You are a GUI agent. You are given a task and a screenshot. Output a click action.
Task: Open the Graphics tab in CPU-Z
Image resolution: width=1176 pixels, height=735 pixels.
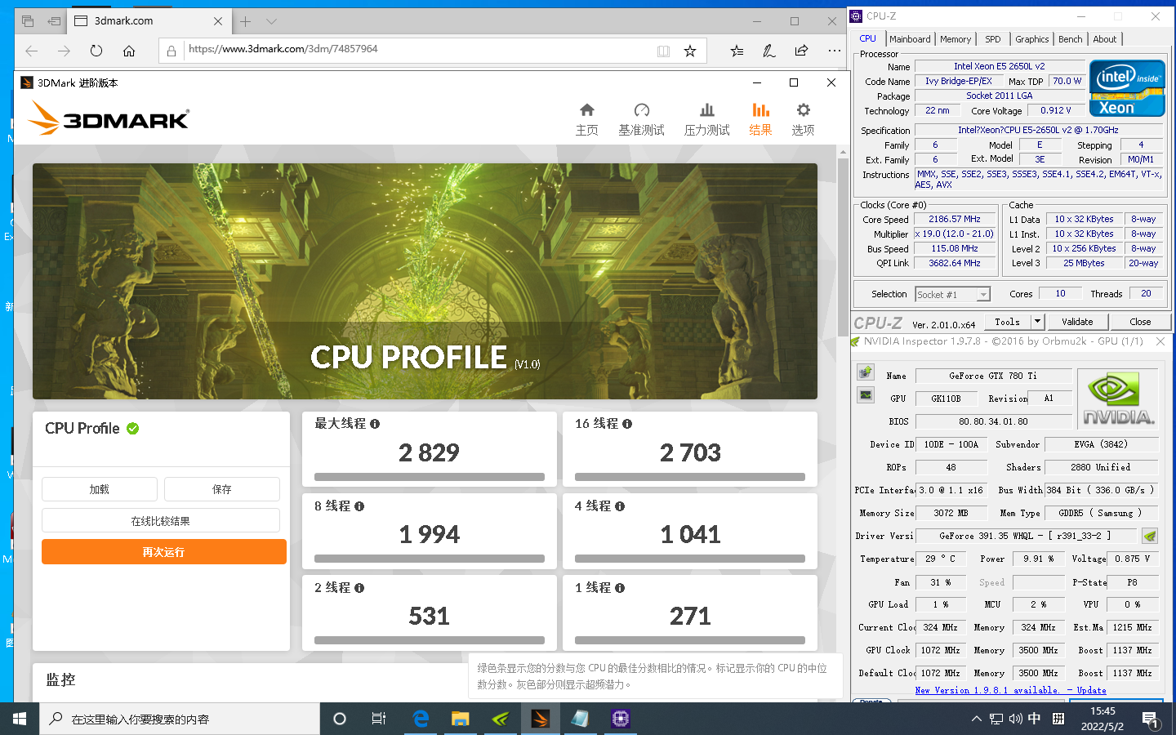(x=1032, y=39)
